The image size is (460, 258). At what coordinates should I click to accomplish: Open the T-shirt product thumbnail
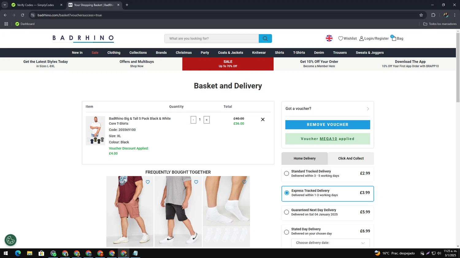click(x=95, y=131)
